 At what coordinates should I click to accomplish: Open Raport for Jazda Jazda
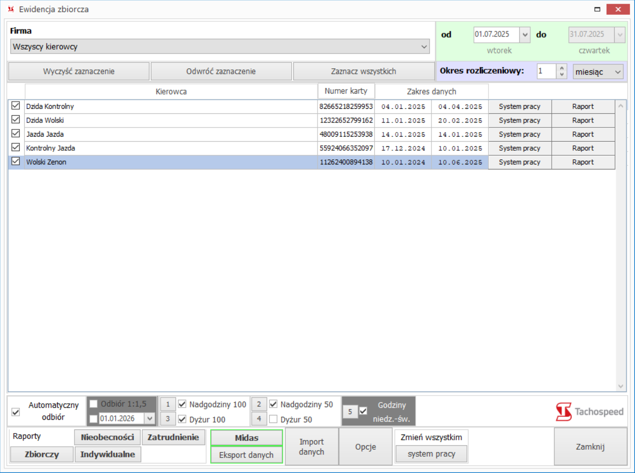[583, 135]
